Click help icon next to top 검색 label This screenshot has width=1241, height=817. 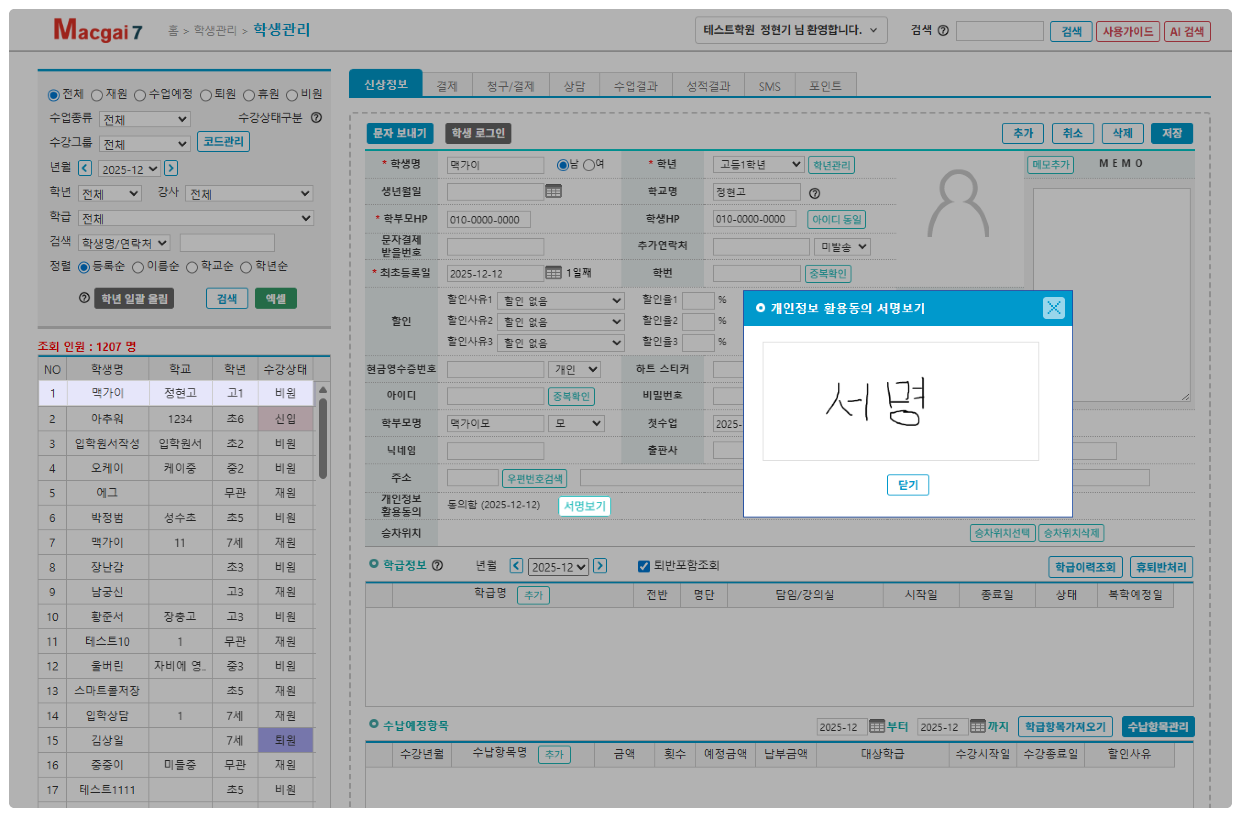pyautogui.click(x=943, y=31)
